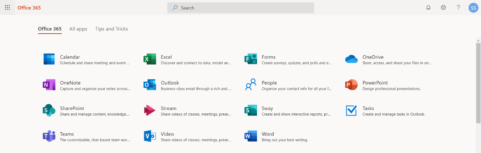Click the vertical page scrollbar thumb
This screenshot has width=481, height=153.
click(478, 83)
